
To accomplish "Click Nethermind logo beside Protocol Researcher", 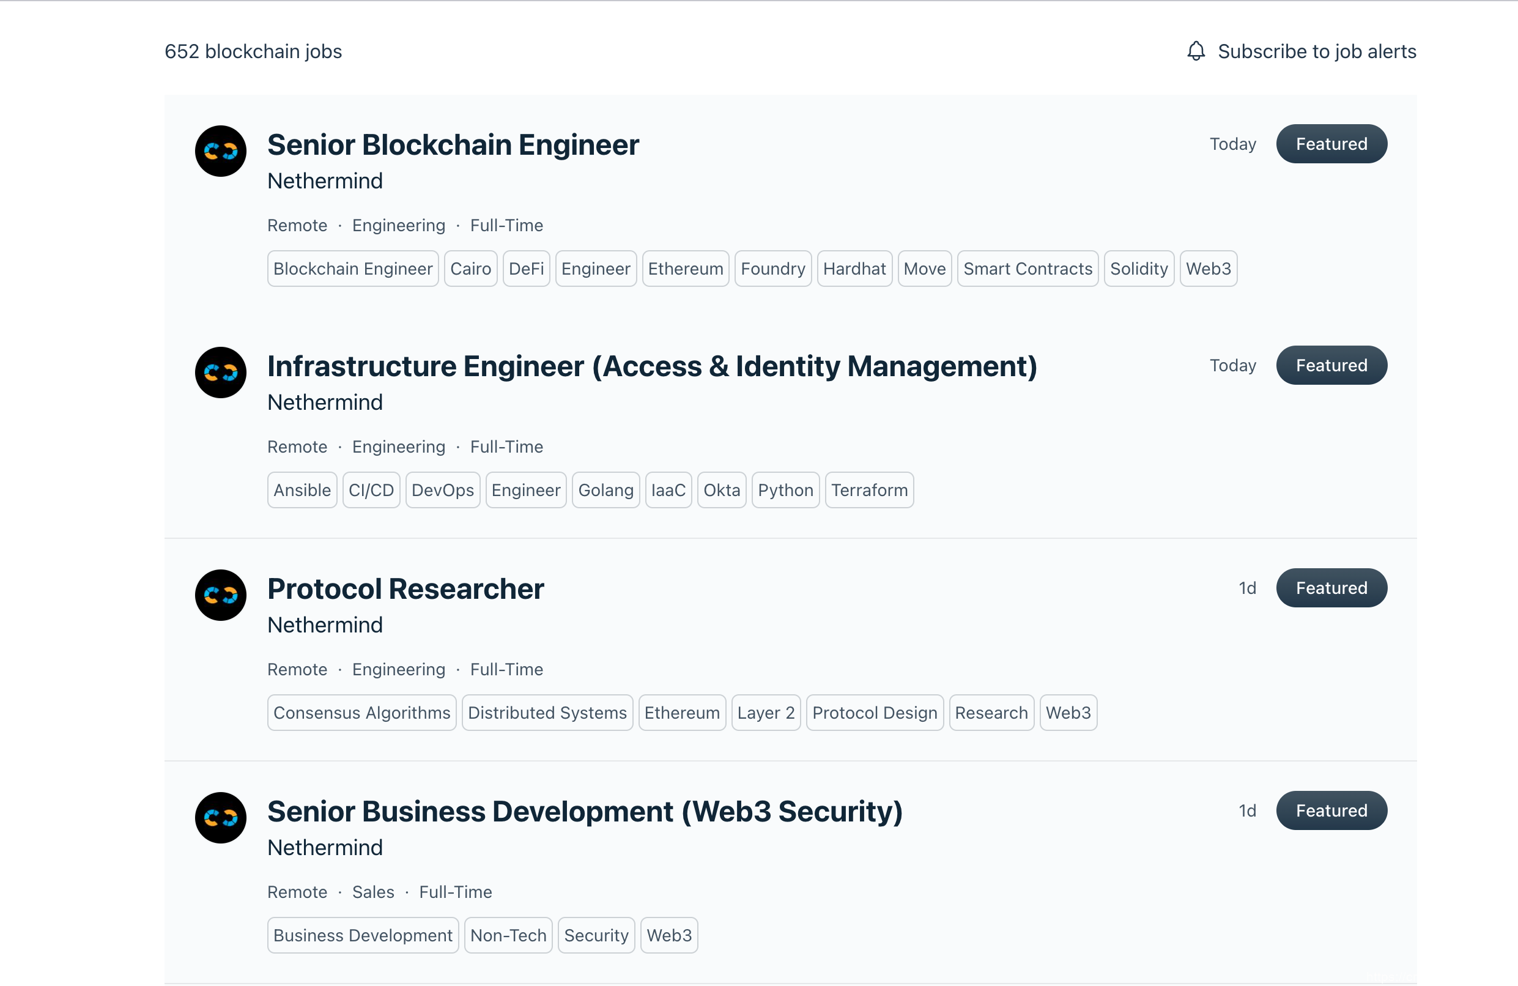I will [221, 595].
